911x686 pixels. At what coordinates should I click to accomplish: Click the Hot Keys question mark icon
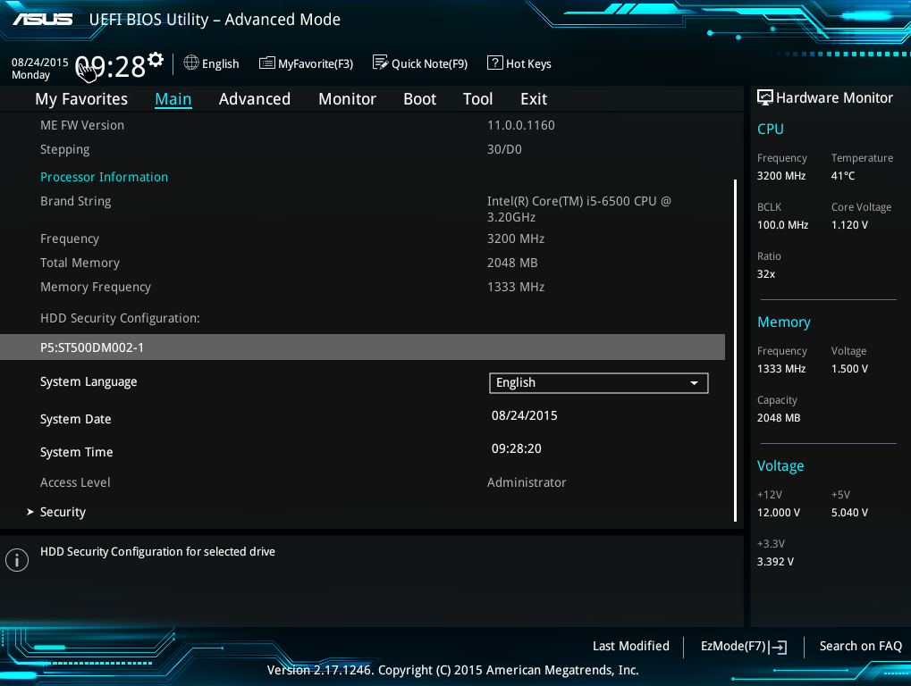click(x=494, y=63)
